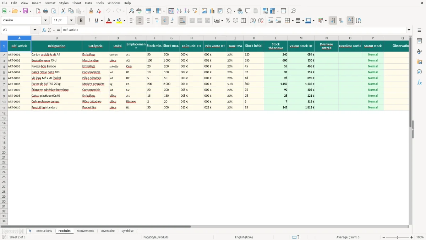Click the zoom in plus button
The image size is (426, 240).
412,237
